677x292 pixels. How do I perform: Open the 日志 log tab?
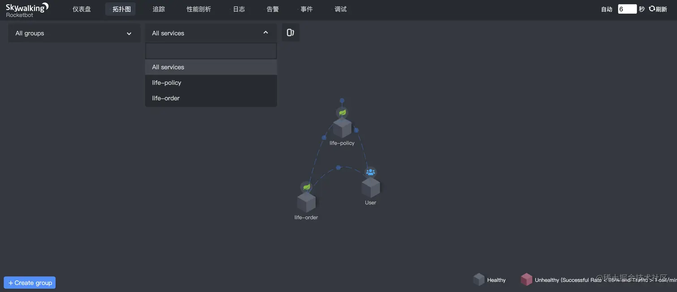pos(239,9)
